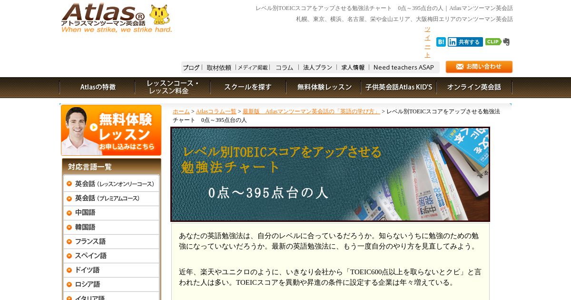
Task: Click the yellow cat mascot icon
Action: pyautogui.click(x=159, y=15)
